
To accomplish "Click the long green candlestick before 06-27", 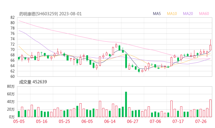I will click(126, 61).
